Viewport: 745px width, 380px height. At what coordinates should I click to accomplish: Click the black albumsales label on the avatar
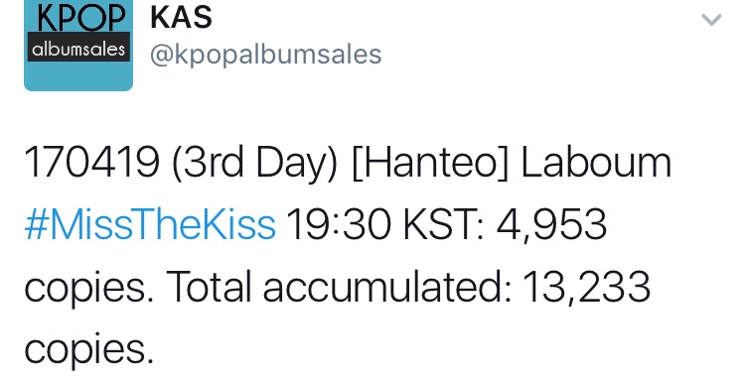78,49
